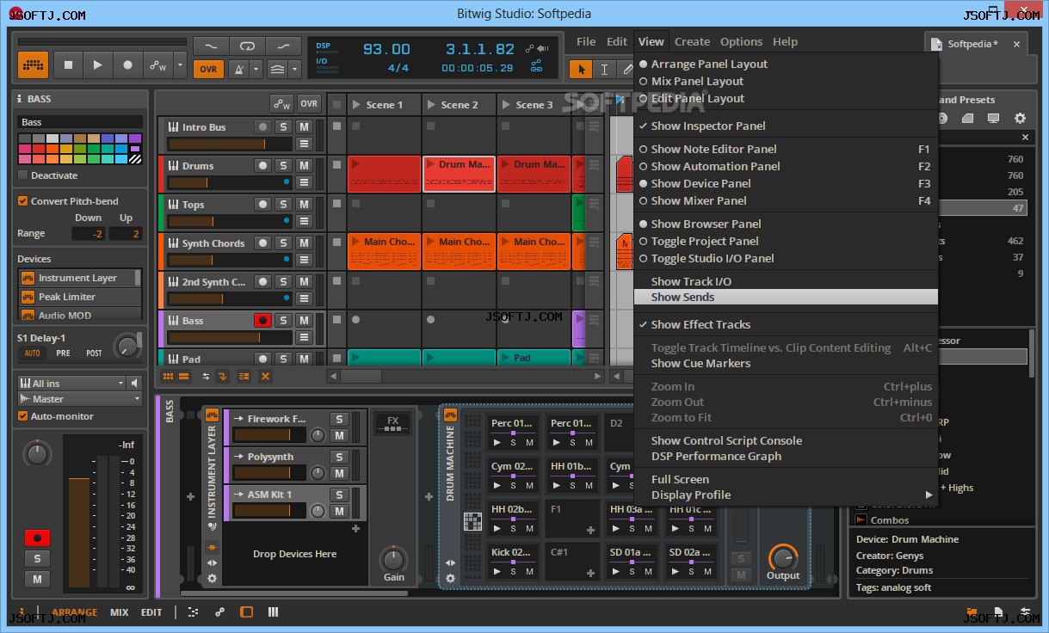Select the Time Selection tool
The height and width of the screenshot is (633, 1049).
[604, 69]
